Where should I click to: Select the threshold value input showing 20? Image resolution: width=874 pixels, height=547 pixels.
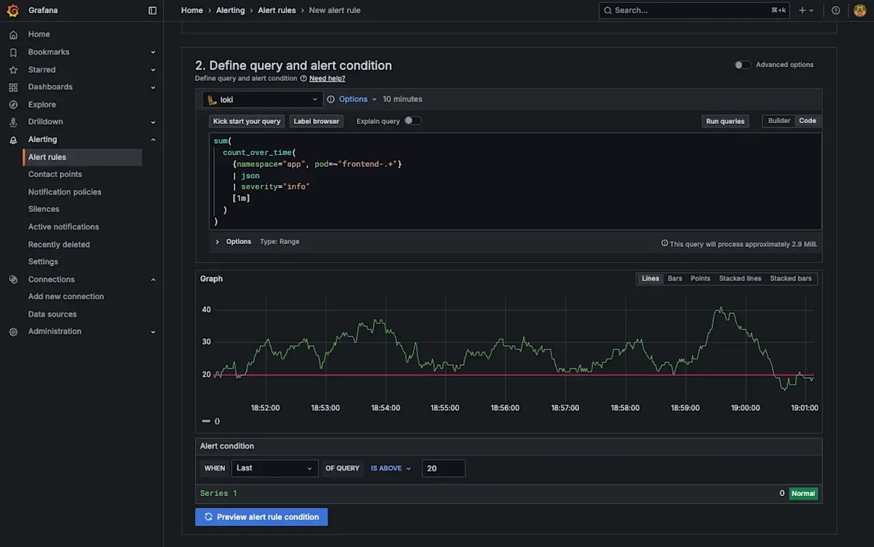pyautogui.click(x=444, y=468)
